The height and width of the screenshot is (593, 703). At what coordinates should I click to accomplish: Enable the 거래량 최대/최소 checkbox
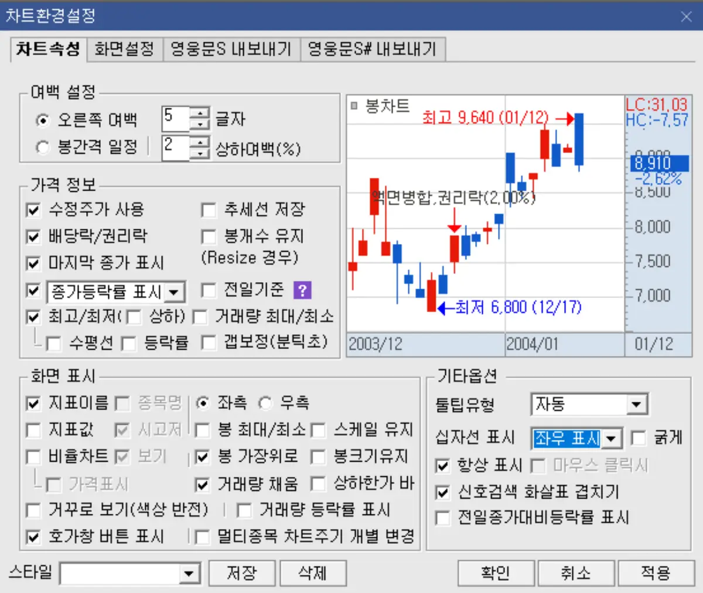200,317
